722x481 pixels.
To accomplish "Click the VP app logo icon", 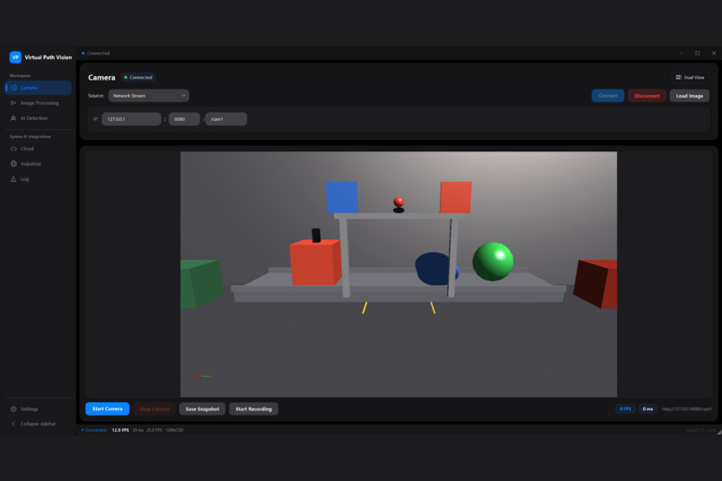I will coord(15,57).
